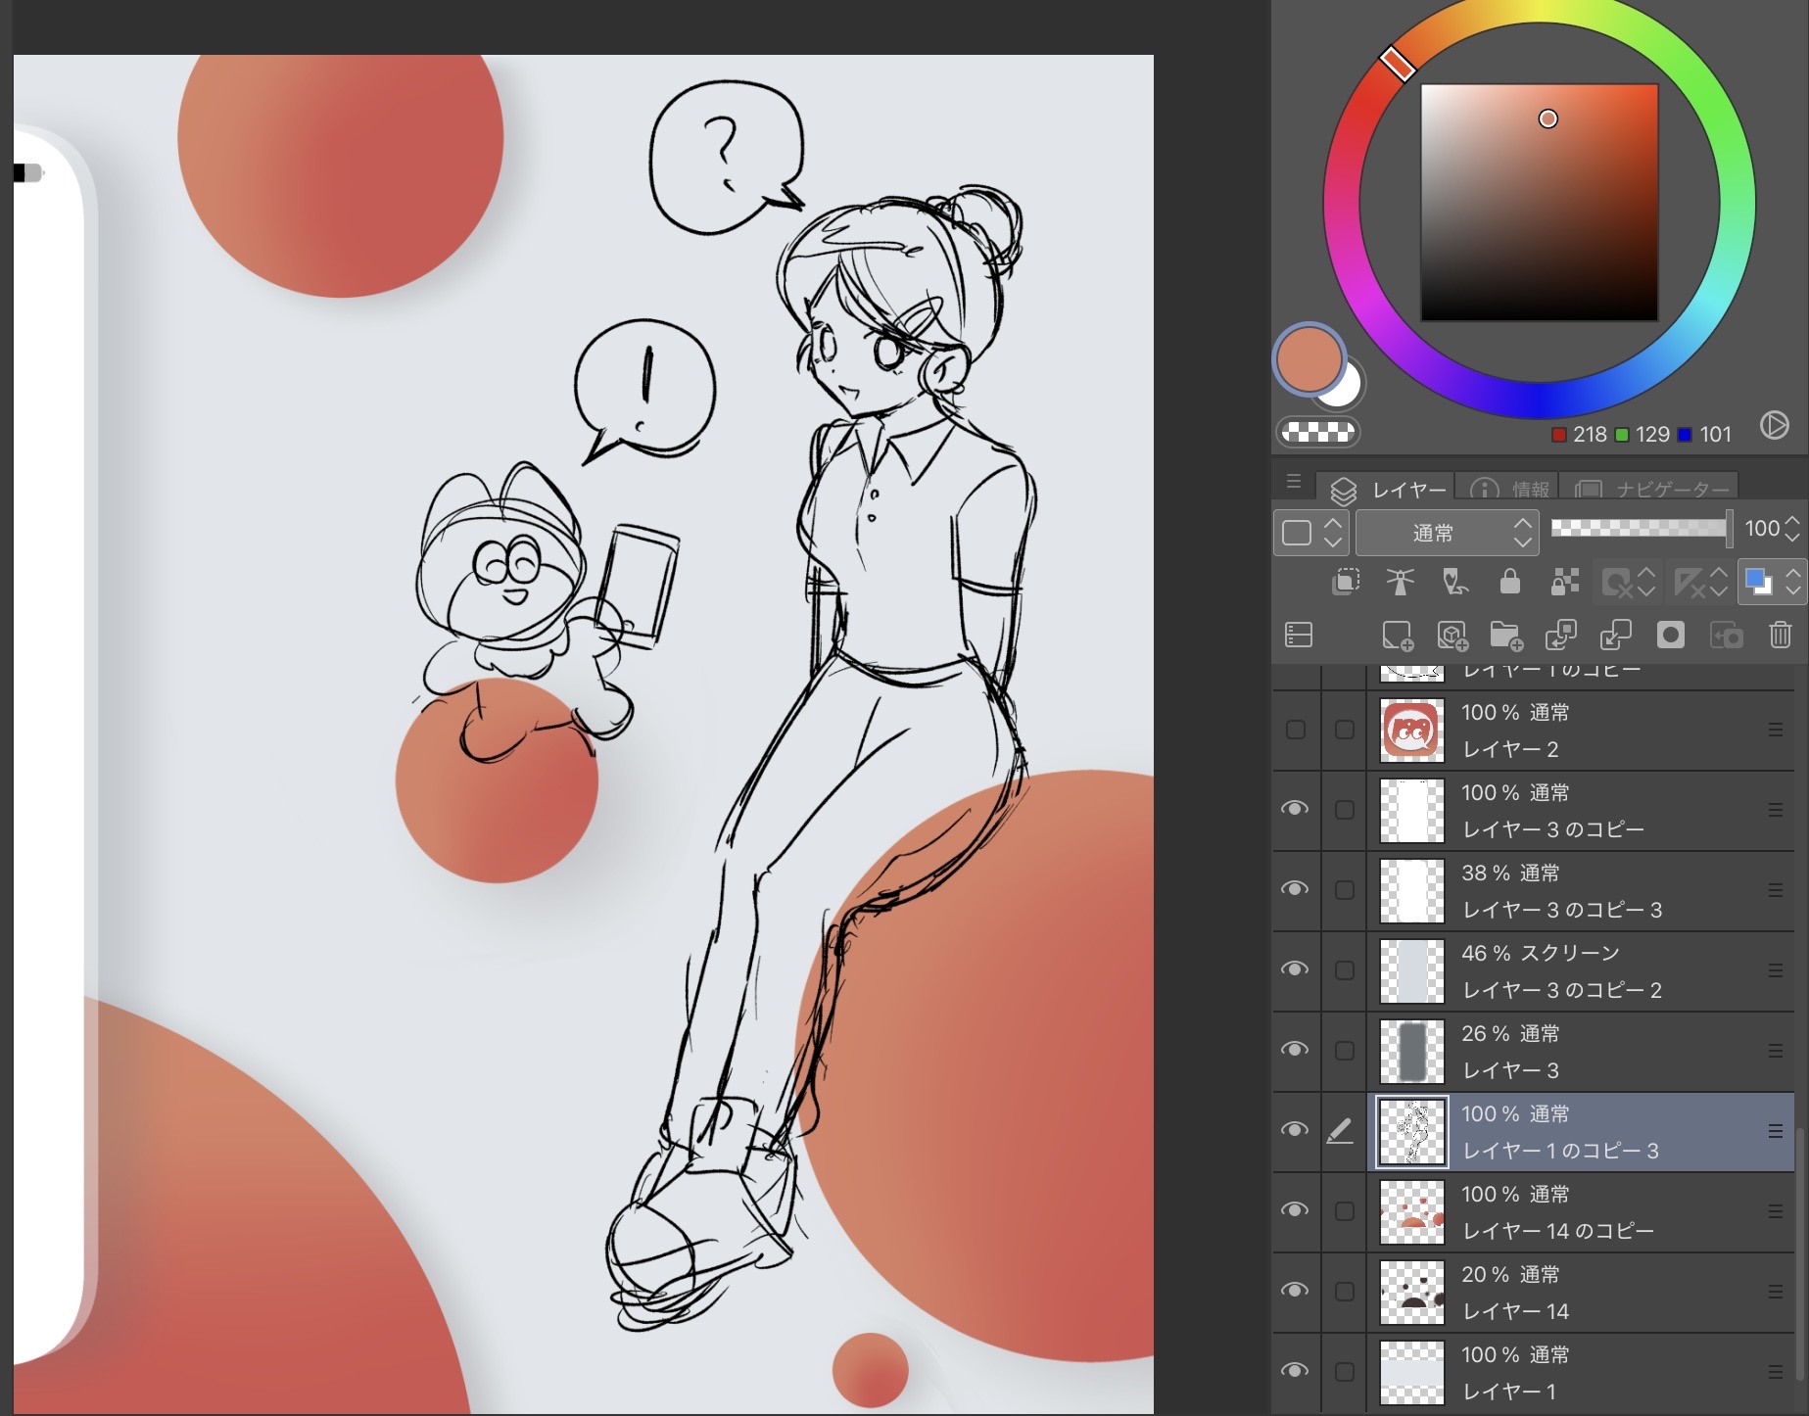Click the drag handle of レイヤー 14 のコピー

coord(1775,1211)
